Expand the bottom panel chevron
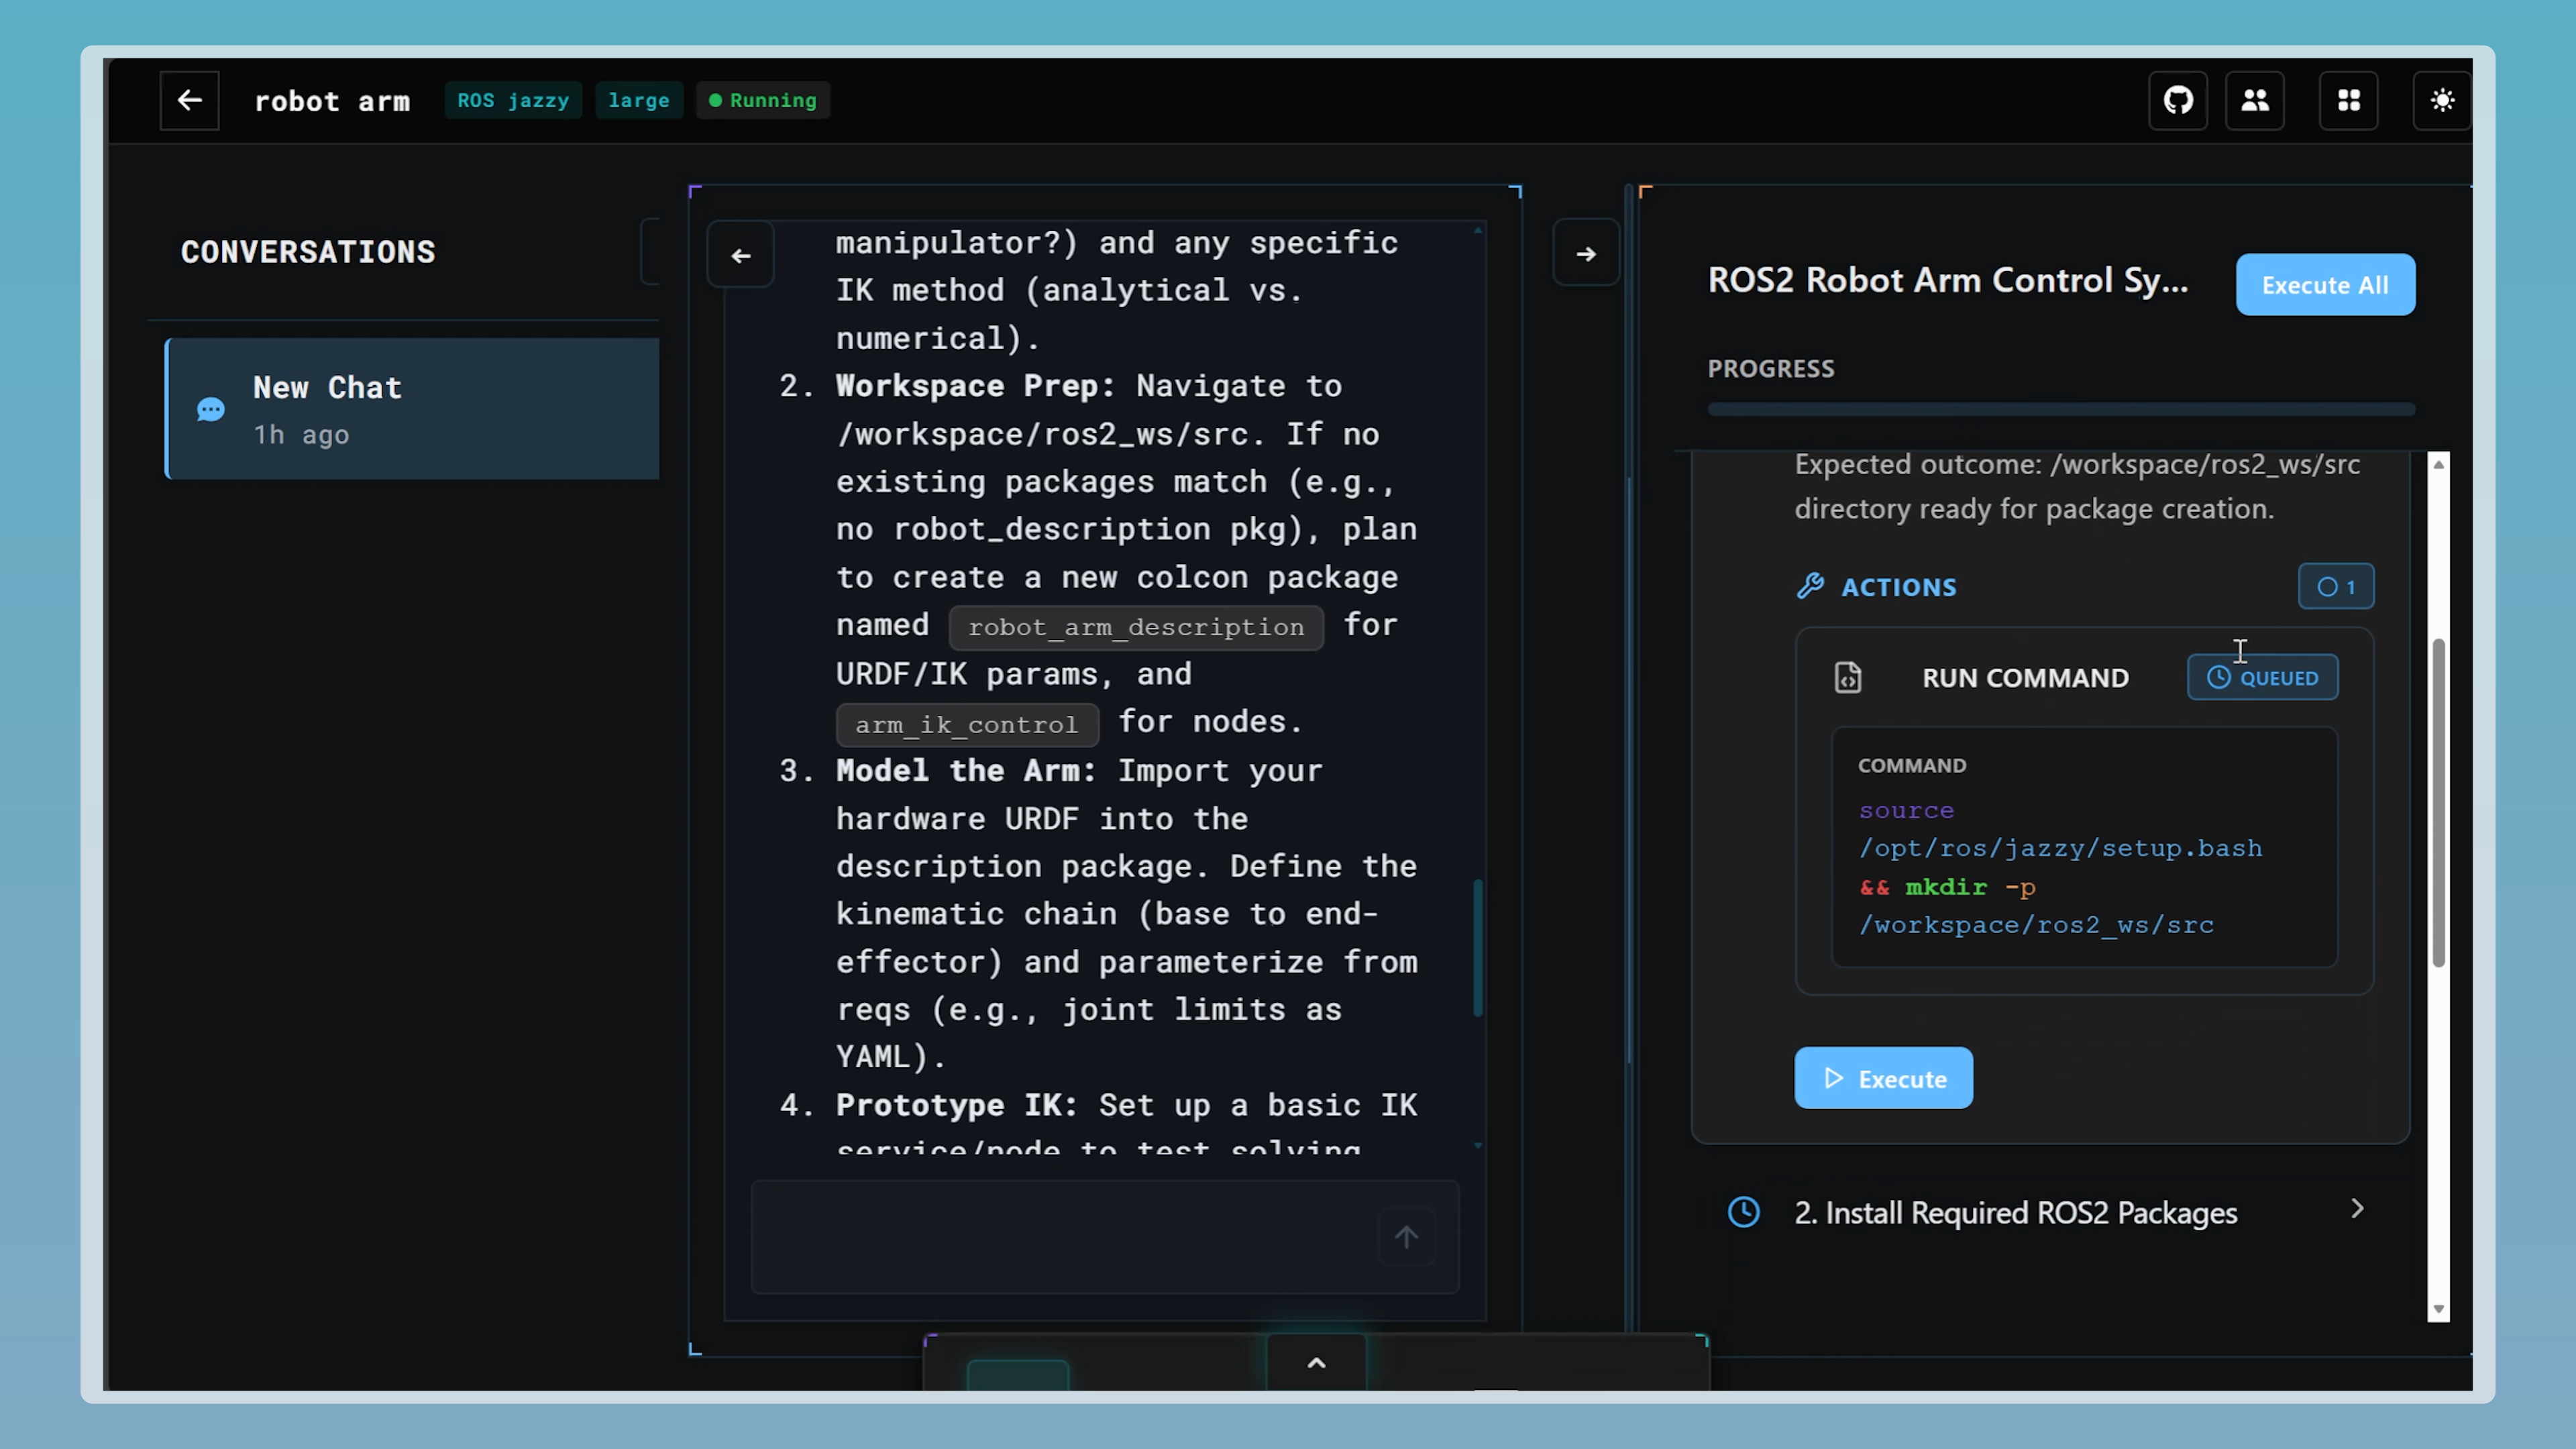 (x=1316, y=1362)
